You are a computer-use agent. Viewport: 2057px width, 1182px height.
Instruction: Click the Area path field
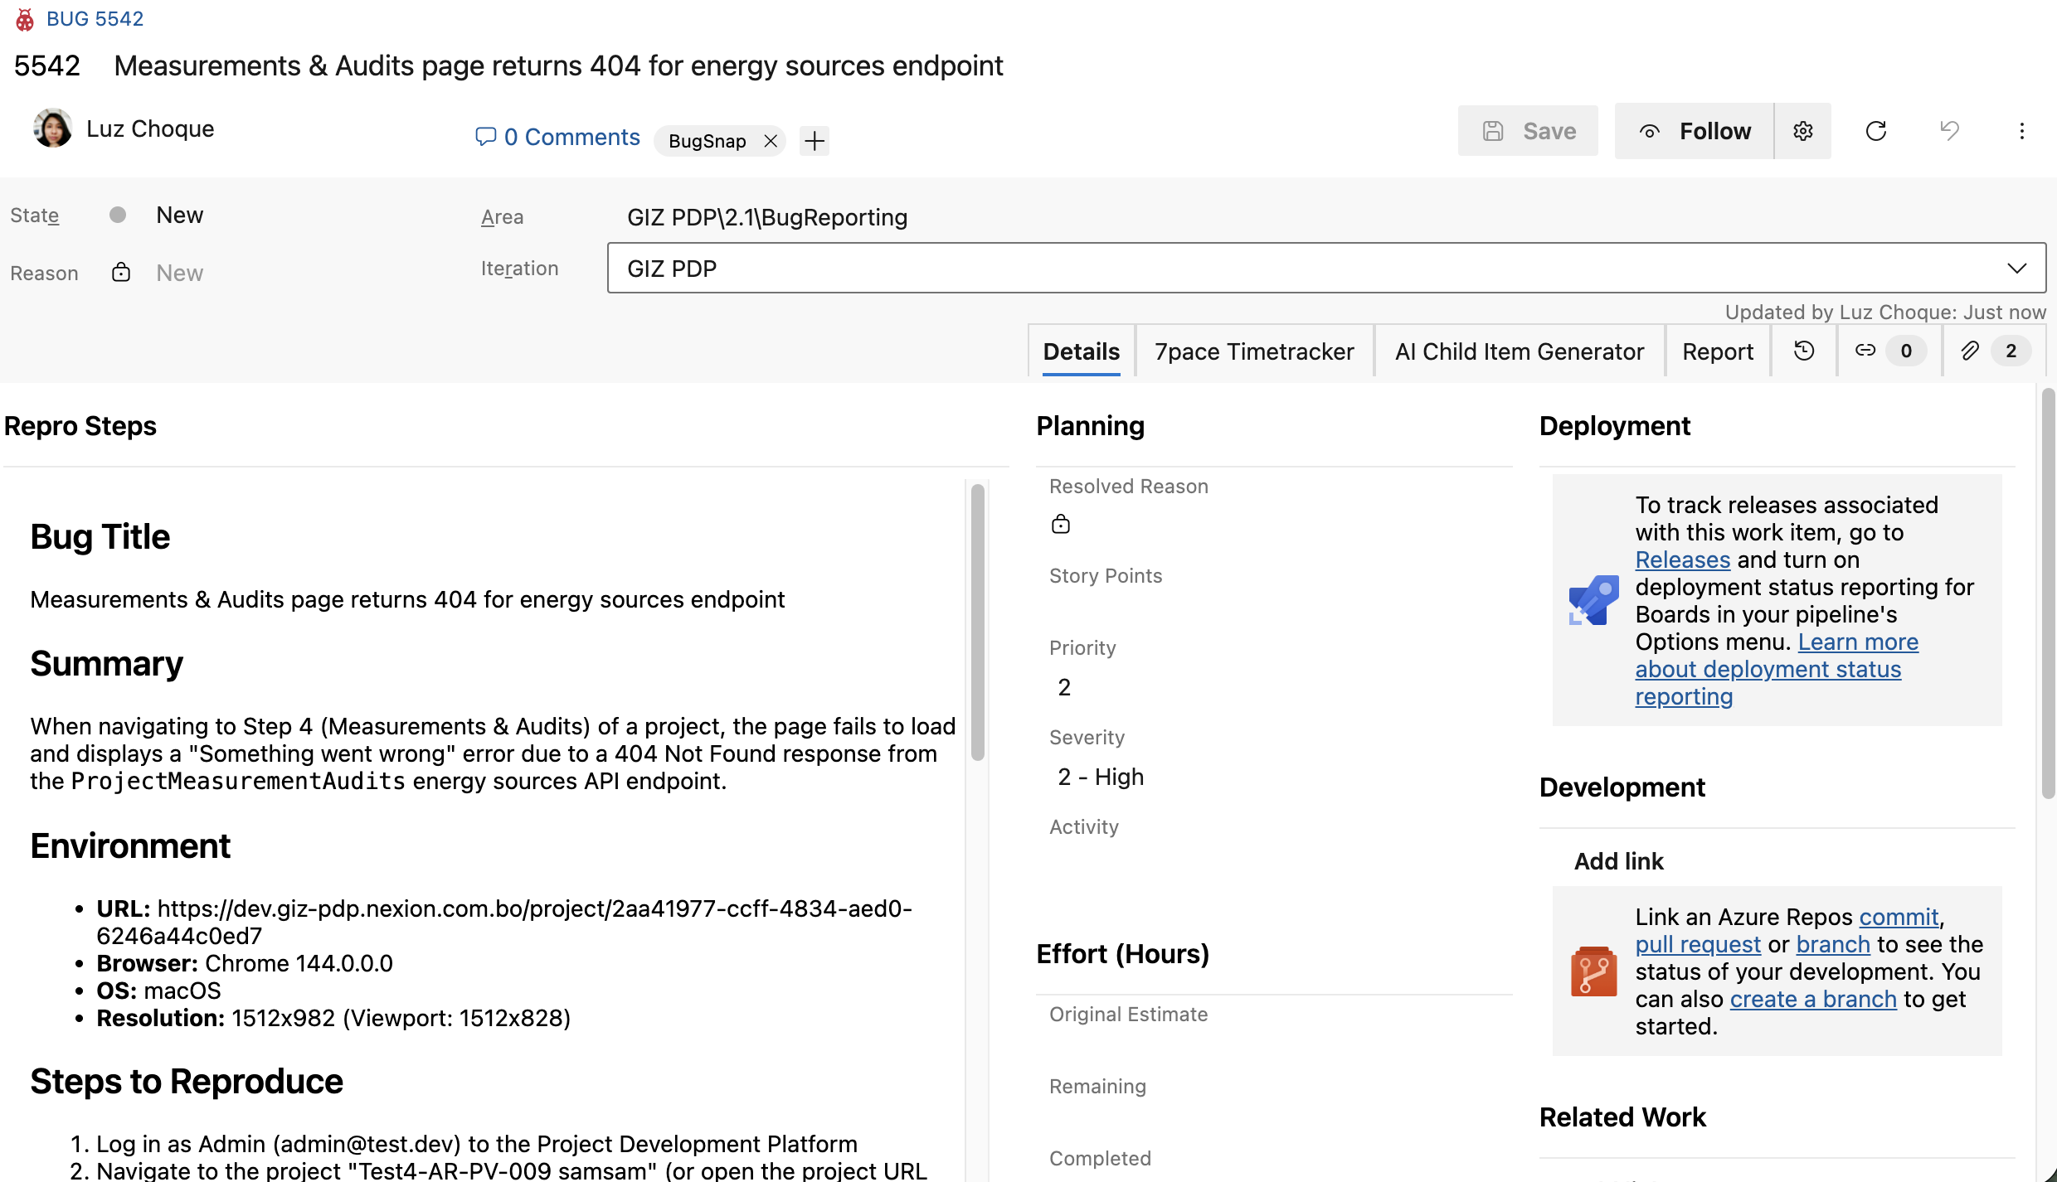767,217
